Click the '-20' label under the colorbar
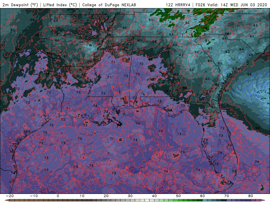This screenshot has width=270, height=202. 10,196
